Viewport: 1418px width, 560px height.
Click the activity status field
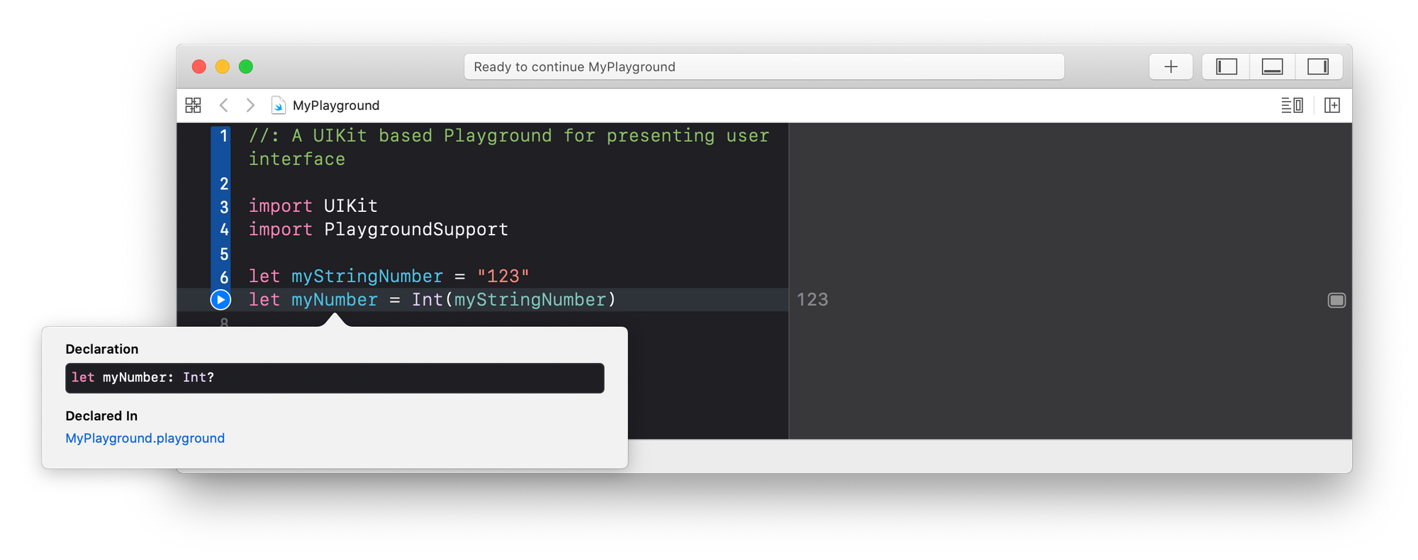click(x=764, y=67)
